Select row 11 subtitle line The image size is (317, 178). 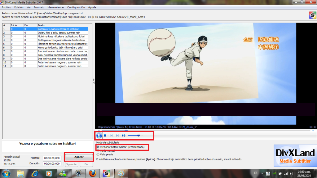click(x=45, y=66)
